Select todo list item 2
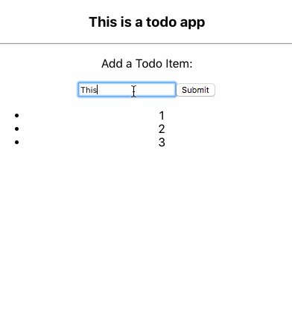Screen dimensions: 292x312 (x=162, y=129)
